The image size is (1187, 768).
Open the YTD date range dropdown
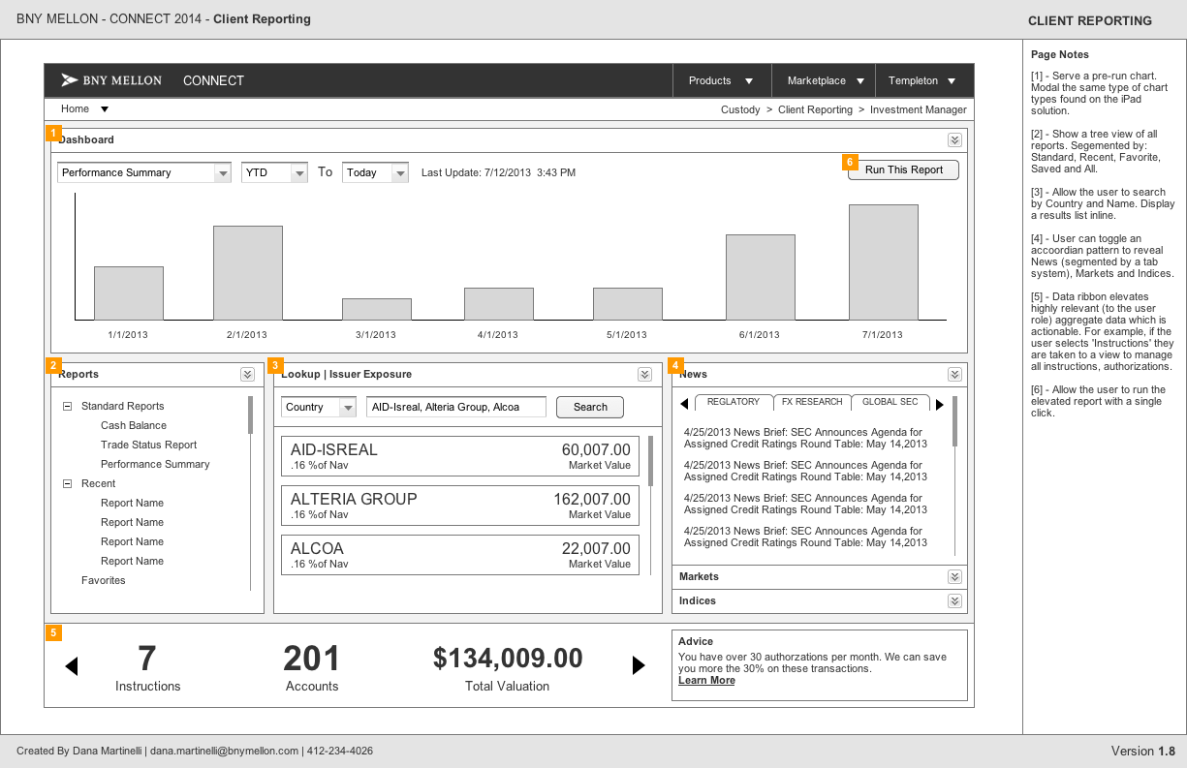[274, 172]
